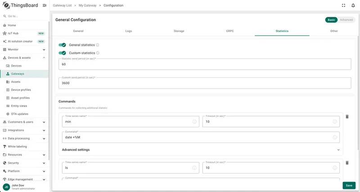This screenshot has width=360, height=192.
Task: Switch to Basic configuration mode
Action: [x=331, y=20]
